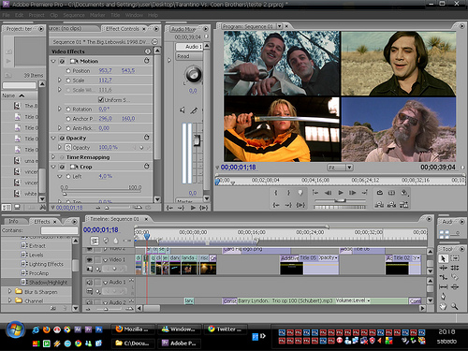
Task: Expand the Blur & Sharpen folder
Action: tap(9, 291)
